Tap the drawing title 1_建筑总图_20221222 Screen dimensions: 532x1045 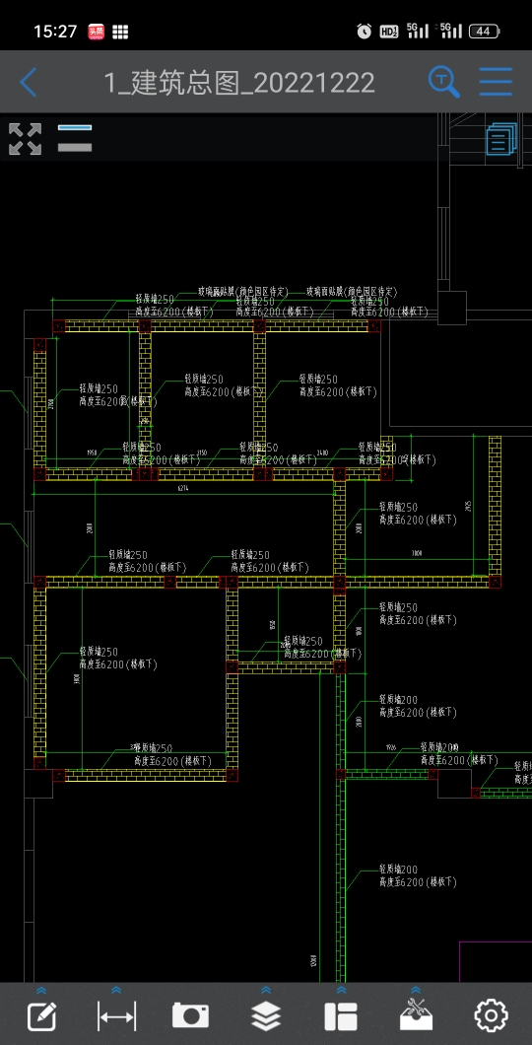click(x=239, y=83)
